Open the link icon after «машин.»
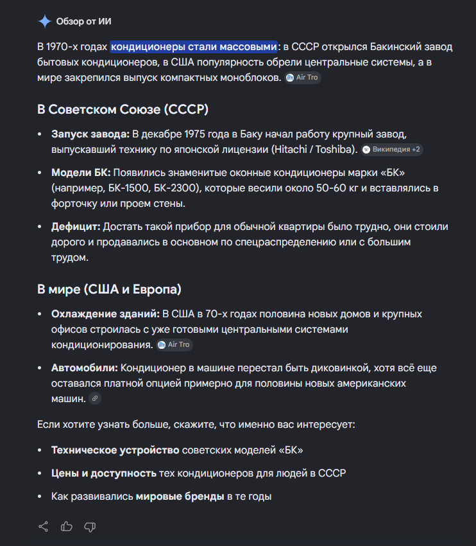476x546 pixels. [95, 398]
